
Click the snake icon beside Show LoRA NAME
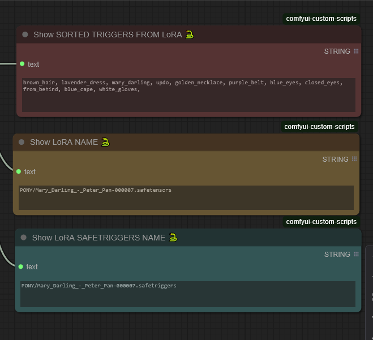click(x=105, y=142)
